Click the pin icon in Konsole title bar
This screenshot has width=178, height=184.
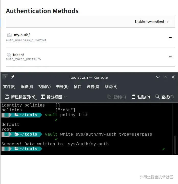[13, 77]
